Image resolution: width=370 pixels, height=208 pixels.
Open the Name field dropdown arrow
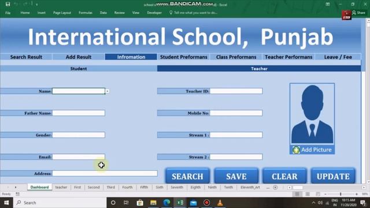tap(108, 91)
